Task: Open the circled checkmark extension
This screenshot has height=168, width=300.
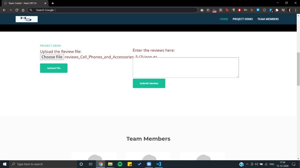Action: pos(264,10)
